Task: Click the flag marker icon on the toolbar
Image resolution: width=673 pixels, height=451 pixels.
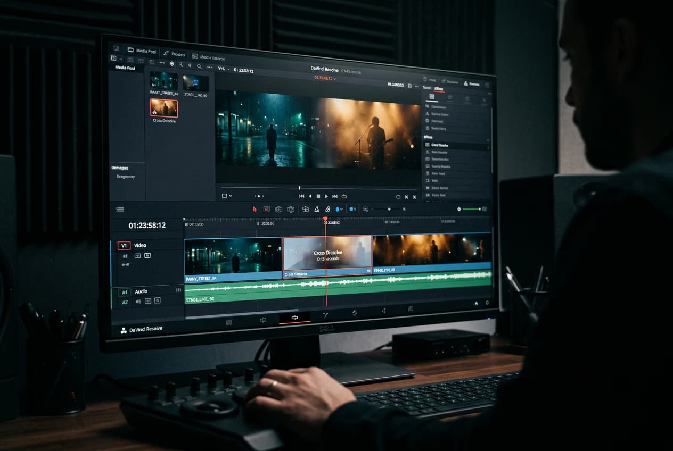Action: click(x=337, y=210)
